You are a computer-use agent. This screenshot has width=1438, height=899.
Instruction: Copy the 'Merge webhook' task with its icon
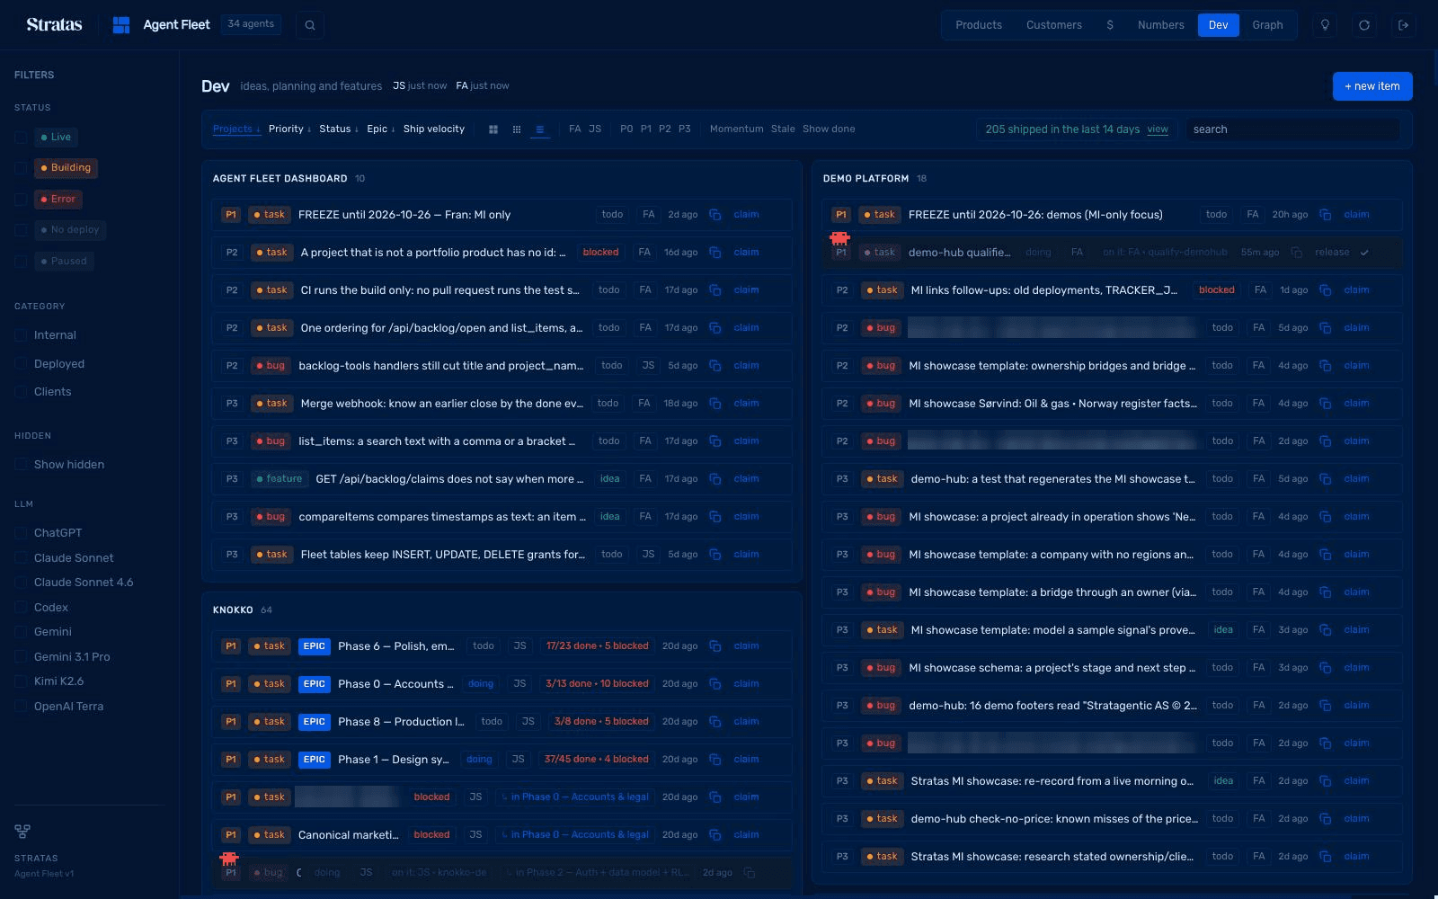click(715, 404)
